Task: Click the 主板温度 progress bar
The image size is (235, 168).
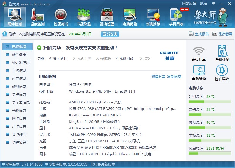Action: (x=210, y=140)
